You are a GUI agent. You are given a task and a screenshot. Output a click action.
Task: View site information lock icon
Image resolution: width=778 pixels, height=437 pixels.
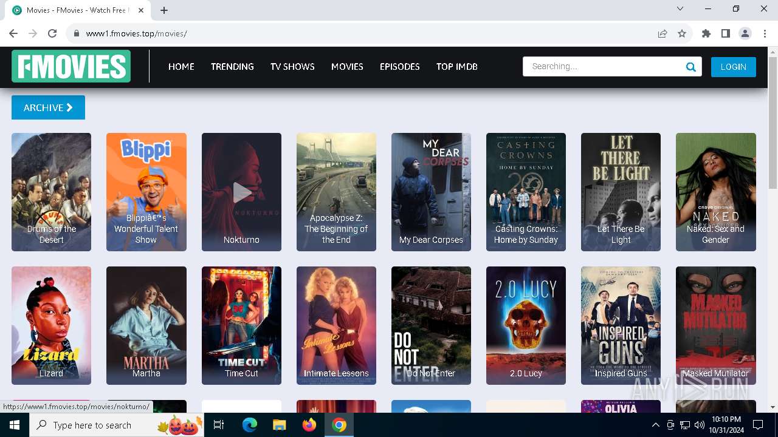(77, 33)
